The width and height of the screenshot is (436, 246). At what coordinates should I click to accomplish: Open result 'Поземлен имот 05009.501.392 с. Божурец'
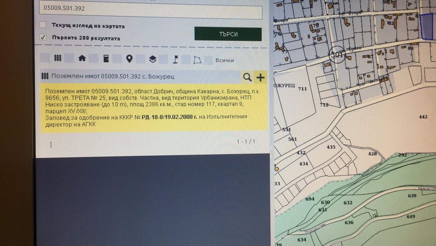[x=112, y=76]
